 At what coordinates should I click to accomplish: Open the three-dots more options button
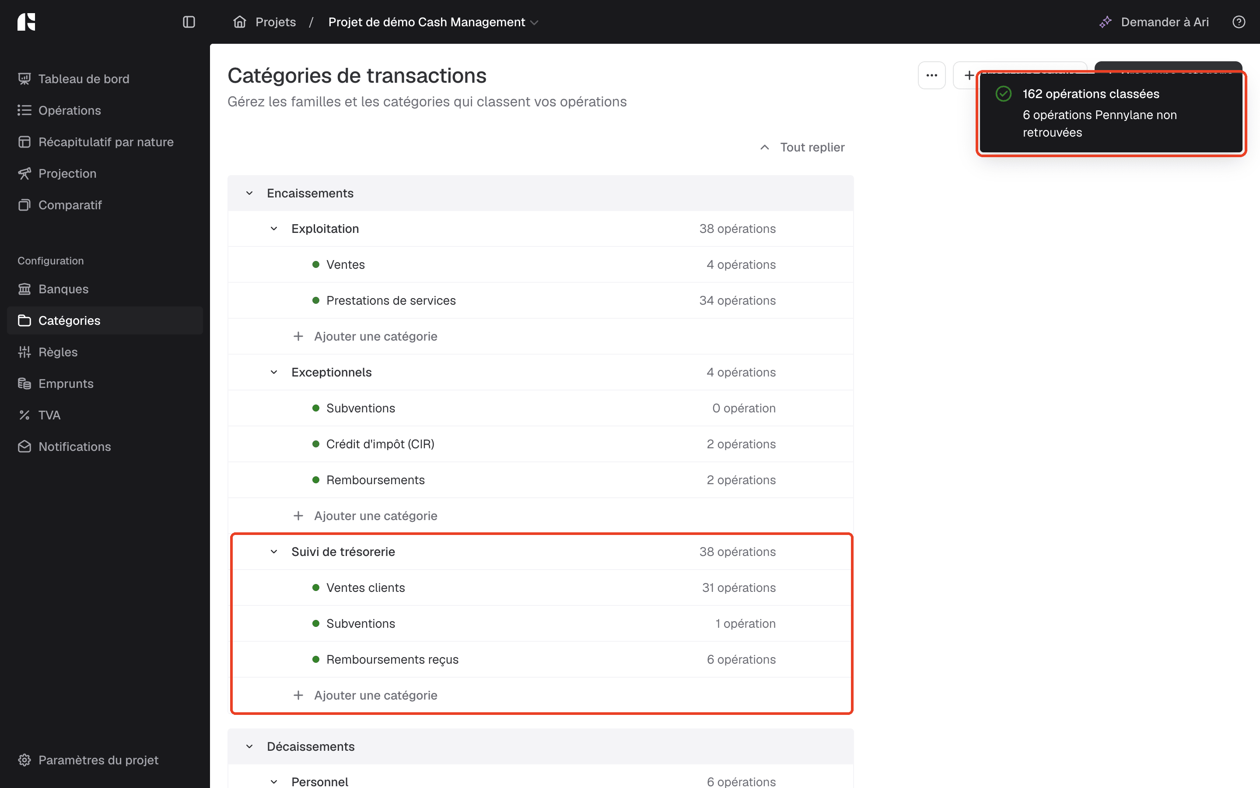[931, 76]
